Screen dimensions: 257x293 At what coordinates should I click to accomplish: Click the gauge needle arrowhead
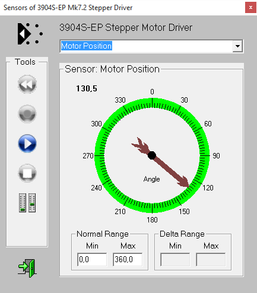click(x=184, y=183)
